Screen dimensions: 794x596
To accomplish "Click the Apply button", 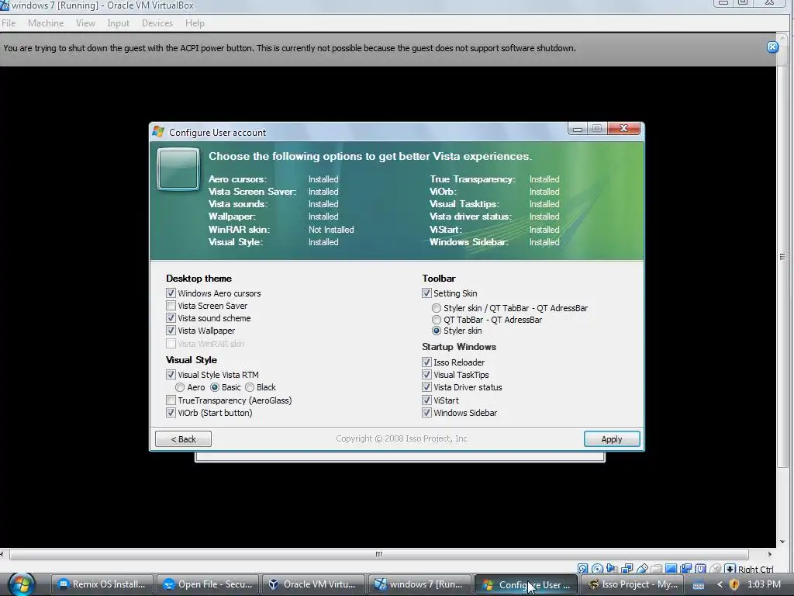I will pyautogui.click(x=612, y=439).
